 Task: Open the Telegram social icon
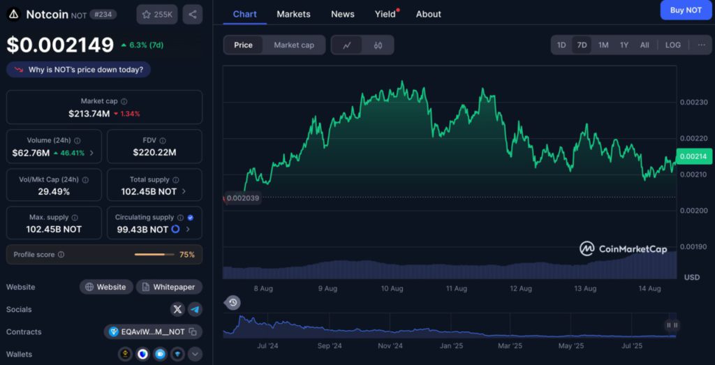[196, 309]
